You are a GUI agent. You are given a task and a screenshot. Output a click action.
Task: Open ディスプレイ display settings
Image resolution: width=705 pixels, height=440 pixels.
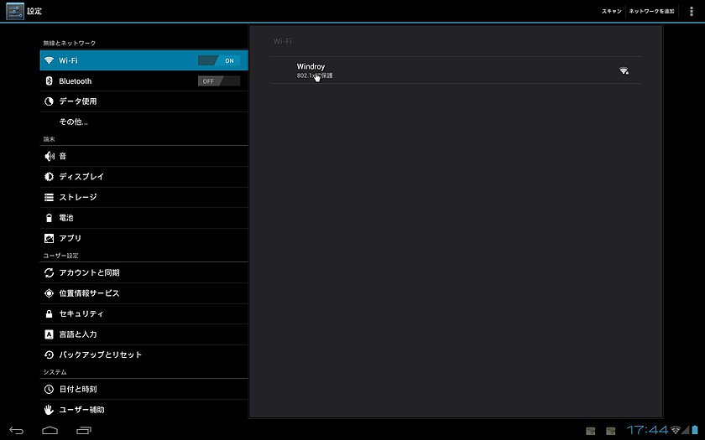144,177
